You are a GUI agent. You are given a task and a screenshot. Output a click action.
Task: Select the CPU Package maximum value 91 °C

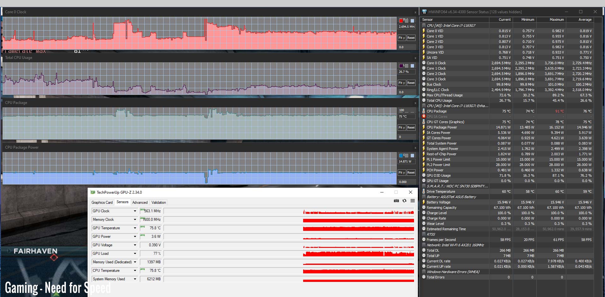click(x=559, y=111)
